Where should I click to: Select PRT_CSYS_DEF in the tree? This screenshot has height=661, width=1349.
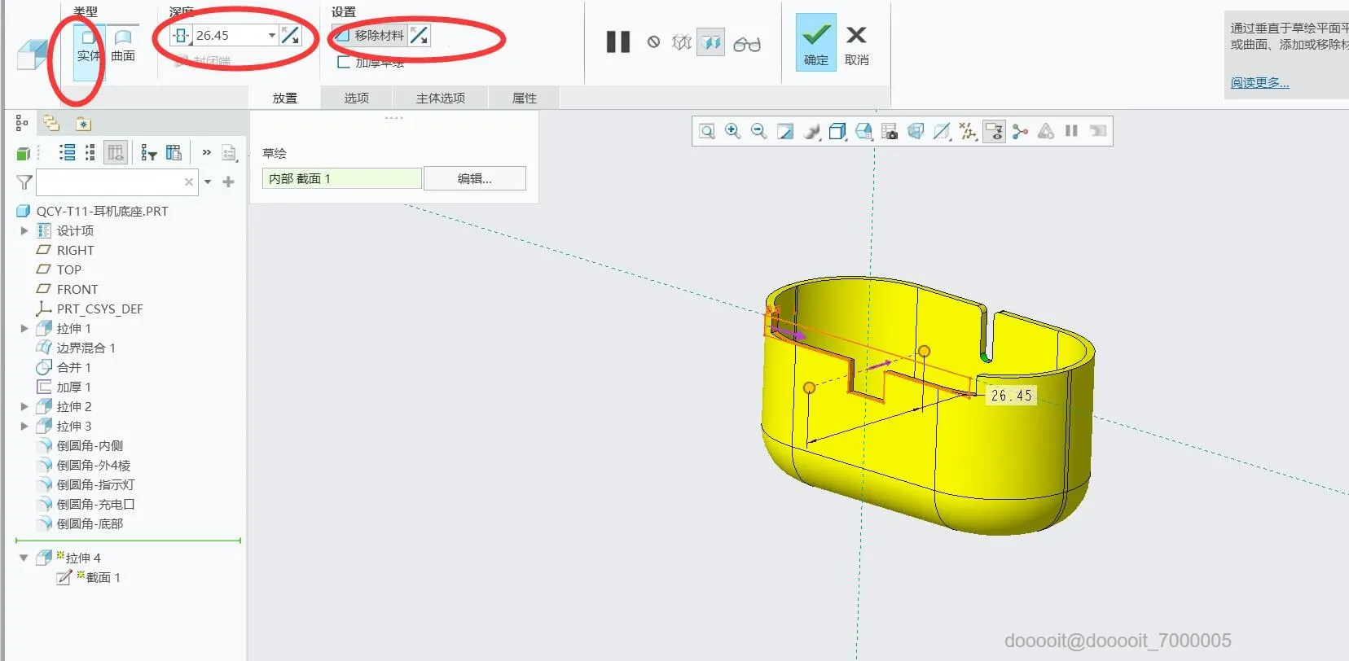99,309
